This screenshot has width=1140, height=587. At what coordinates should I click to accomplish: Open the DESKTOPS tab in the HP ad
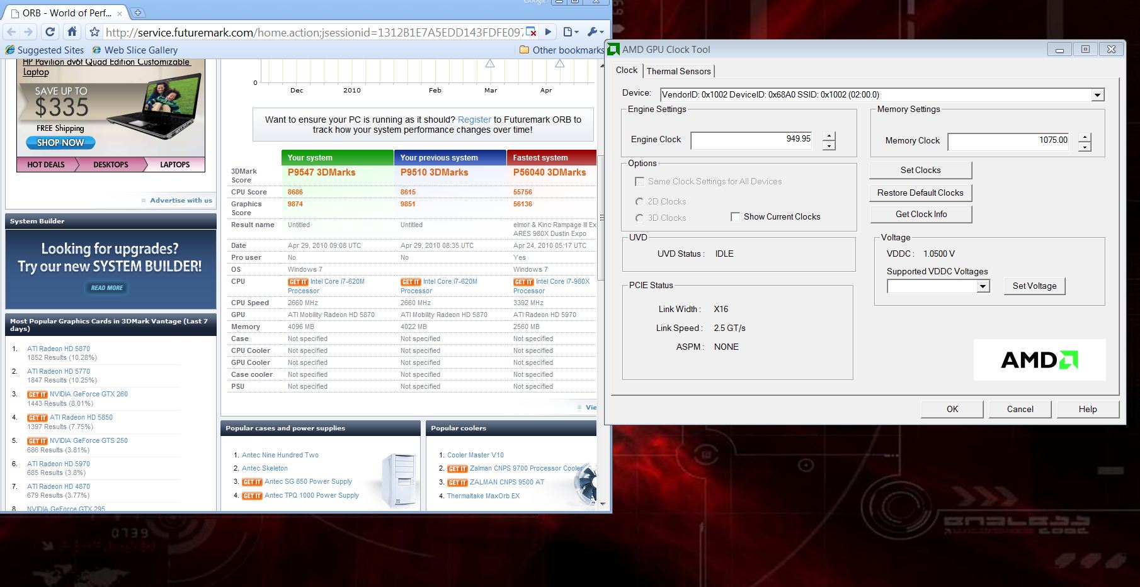(x=111, y=164)
